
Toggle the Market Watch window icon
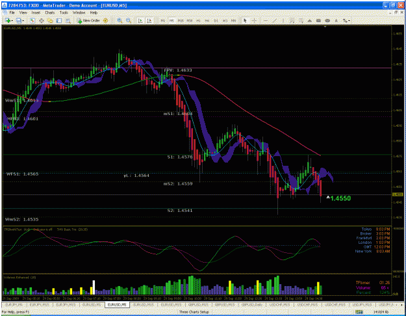pyautogui.click(x=32, y=20)
